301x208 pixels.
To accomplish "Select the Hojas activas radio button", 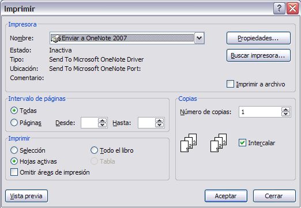I will pos(14,161).
